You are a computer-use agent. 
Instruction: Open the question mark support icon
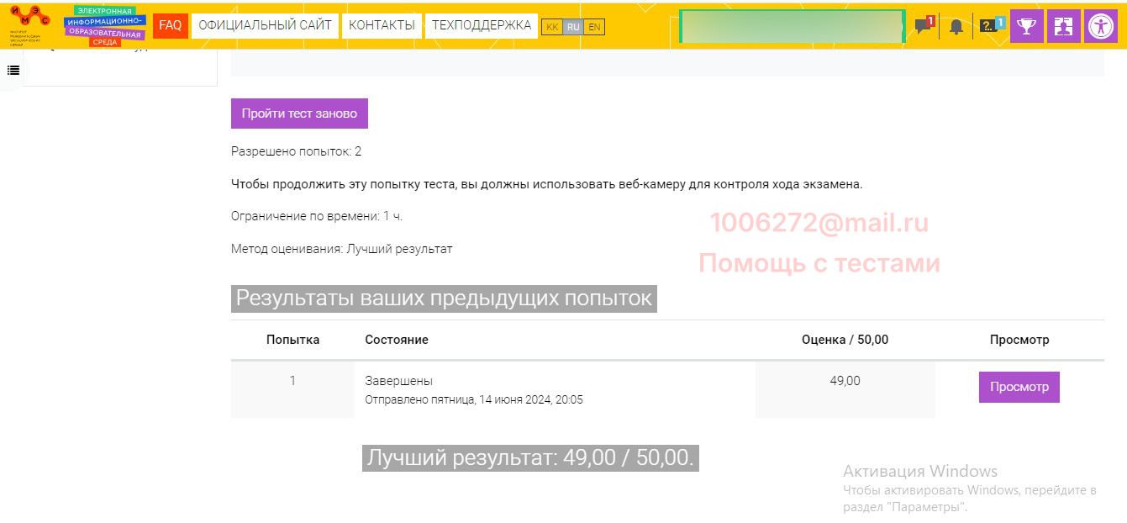tap(991, 26)
